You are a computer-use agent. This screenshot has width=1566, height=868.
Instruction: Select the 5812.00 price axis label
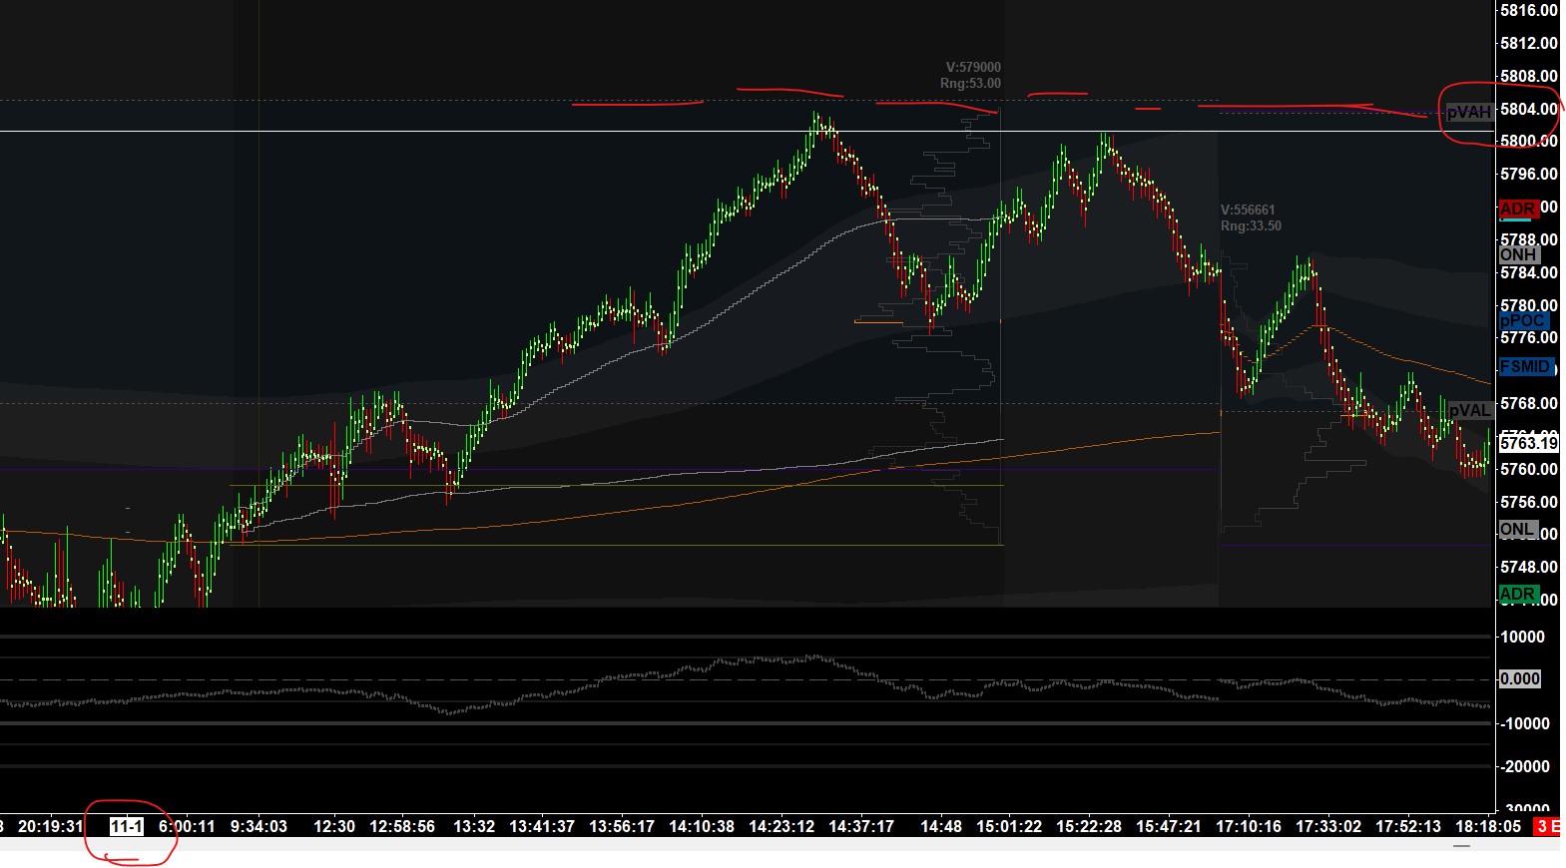[1529, 43]
